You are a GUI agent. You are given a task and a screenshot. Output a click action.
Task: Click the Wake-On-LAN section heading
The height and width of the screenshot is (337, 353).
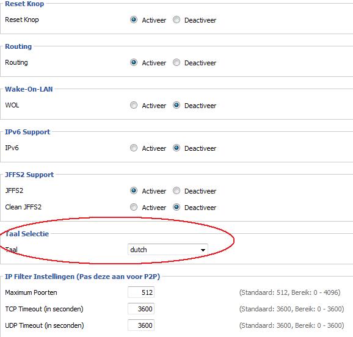29,89
